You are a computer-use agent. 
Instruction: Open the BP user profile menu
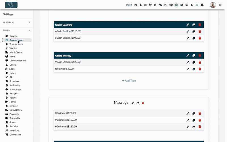click(x=220, y=5)
